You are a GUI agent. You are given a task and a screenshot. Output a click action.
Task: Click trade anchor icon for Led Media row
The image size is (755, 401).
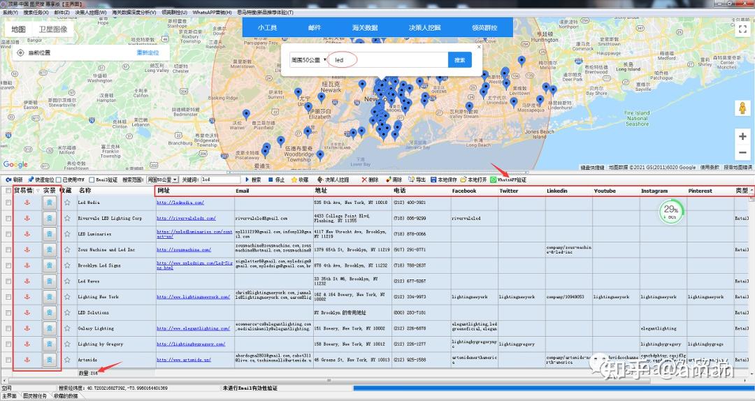[x=27, y=203]
